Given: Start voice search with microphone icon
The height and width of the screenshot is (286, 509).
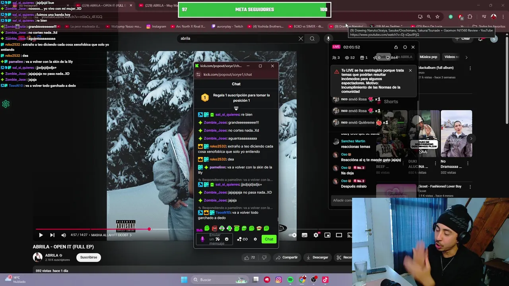Looking at the screenshot, I should point(328,39).
